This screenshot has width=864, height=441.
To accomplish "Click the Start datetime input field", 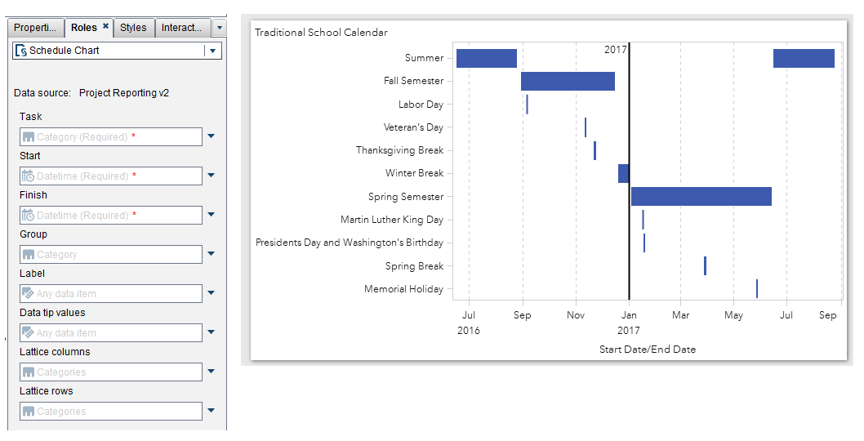I will pyautogui.click(x=110, y=176).
